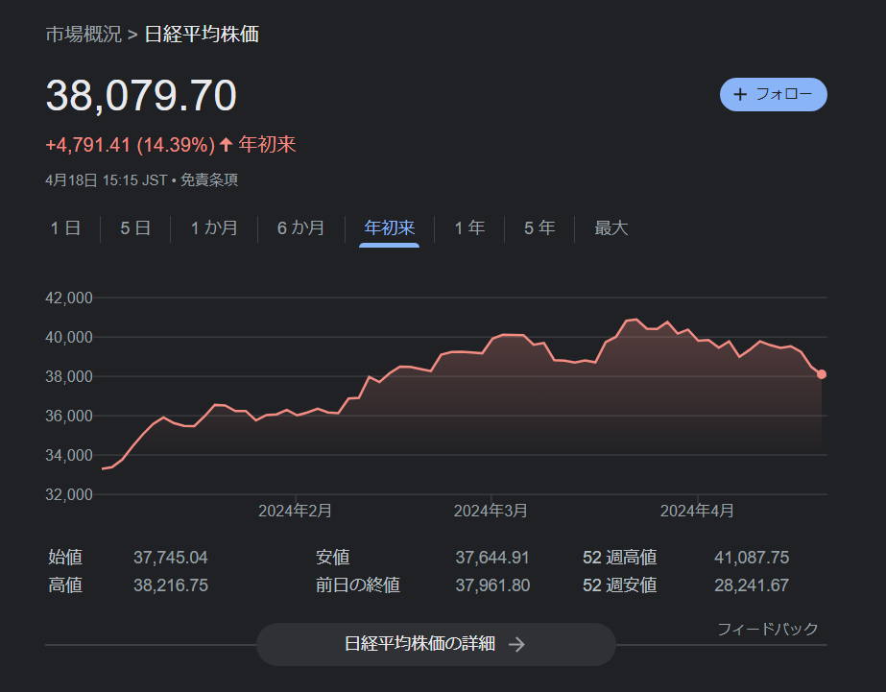The width and height of the screenshot is (886, 692).
Task: Click the 42,000 y-axis label
Action: coord(69,298)
